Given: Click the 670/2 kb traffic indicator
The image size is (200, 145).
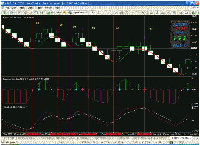Looking at the screenshot, I should [x=183, y=142].
